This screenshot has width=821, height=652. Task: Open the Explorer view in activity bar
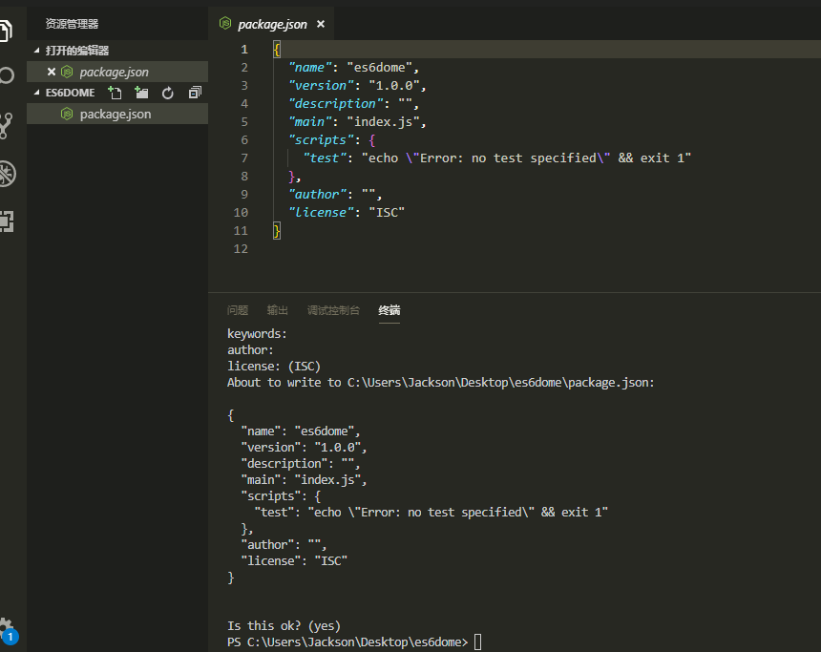(x=5, y=31)
